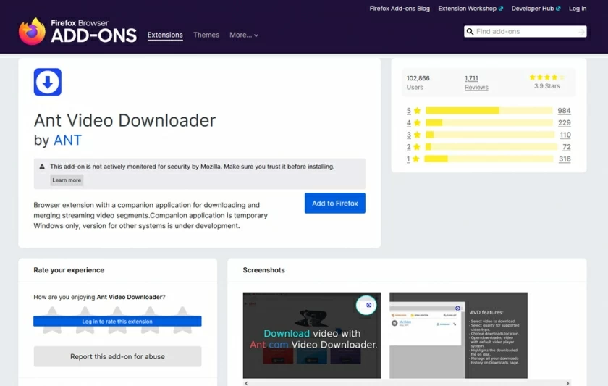Viewport: 608px width, 386px height.
Task: Click Add to Firefox button
Action: click(334, 204)
